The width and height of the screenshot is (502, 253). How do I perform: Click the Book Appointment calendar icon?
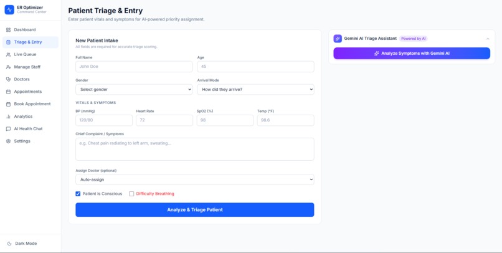8,104
